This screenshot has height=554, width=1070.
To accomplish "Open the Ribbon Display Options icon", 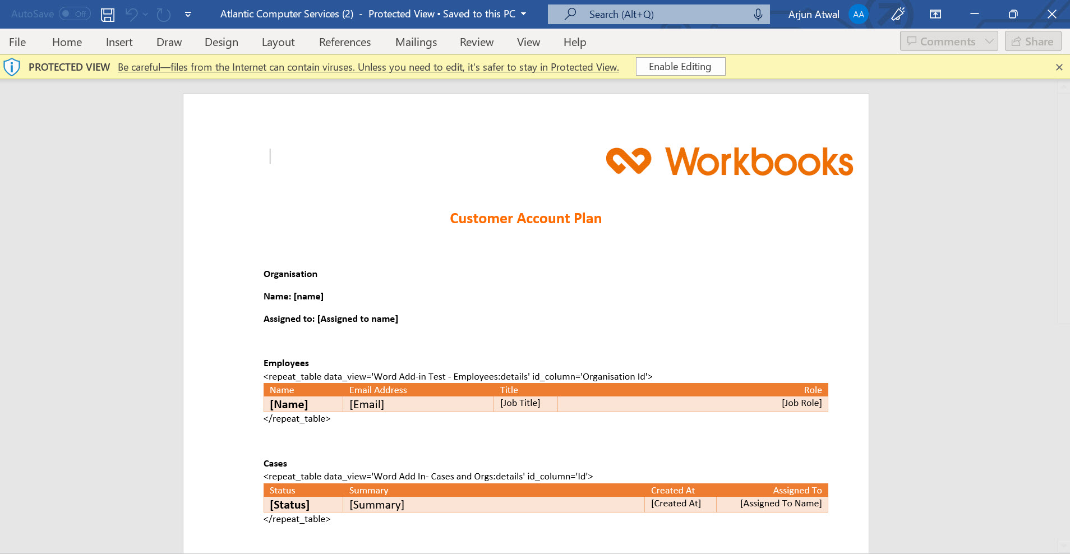I will coord(935,15).
